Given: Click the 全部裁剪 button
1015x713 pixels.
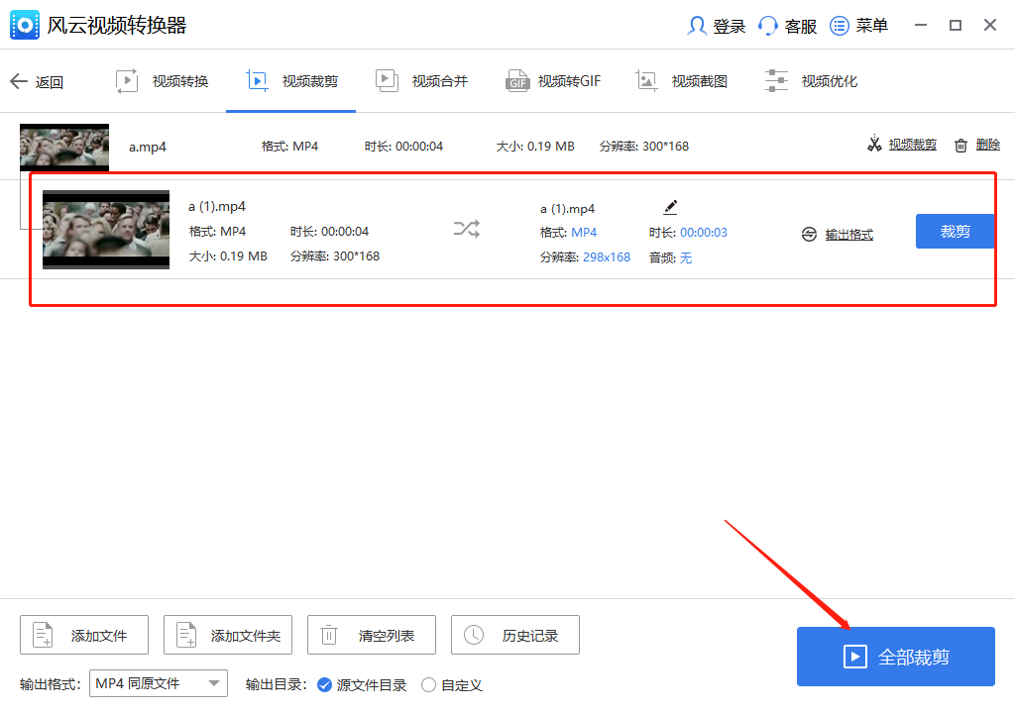Looking at the screenshot, I should point(896,657).
